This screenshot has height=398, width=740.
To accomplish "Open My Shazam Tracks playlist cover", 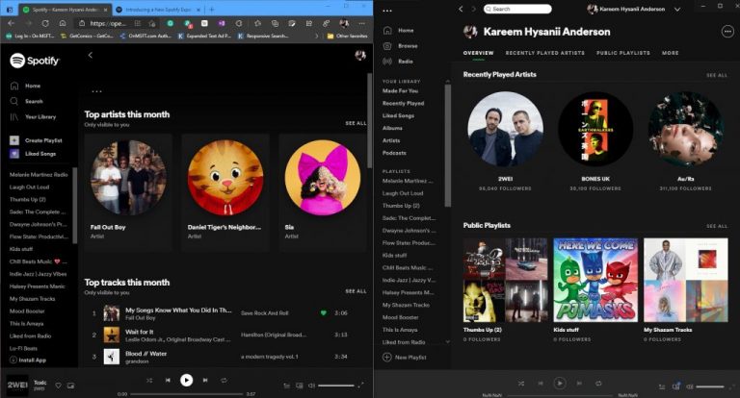I will [686, 280].
